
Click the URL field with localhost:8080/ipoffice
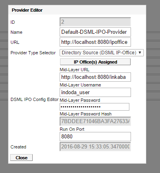[x=95, y=42]
